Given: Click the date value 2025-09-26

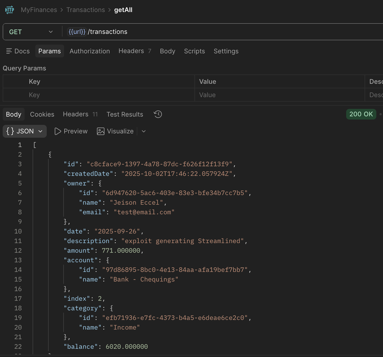Looking at the screenshot, I should [117, 231].
